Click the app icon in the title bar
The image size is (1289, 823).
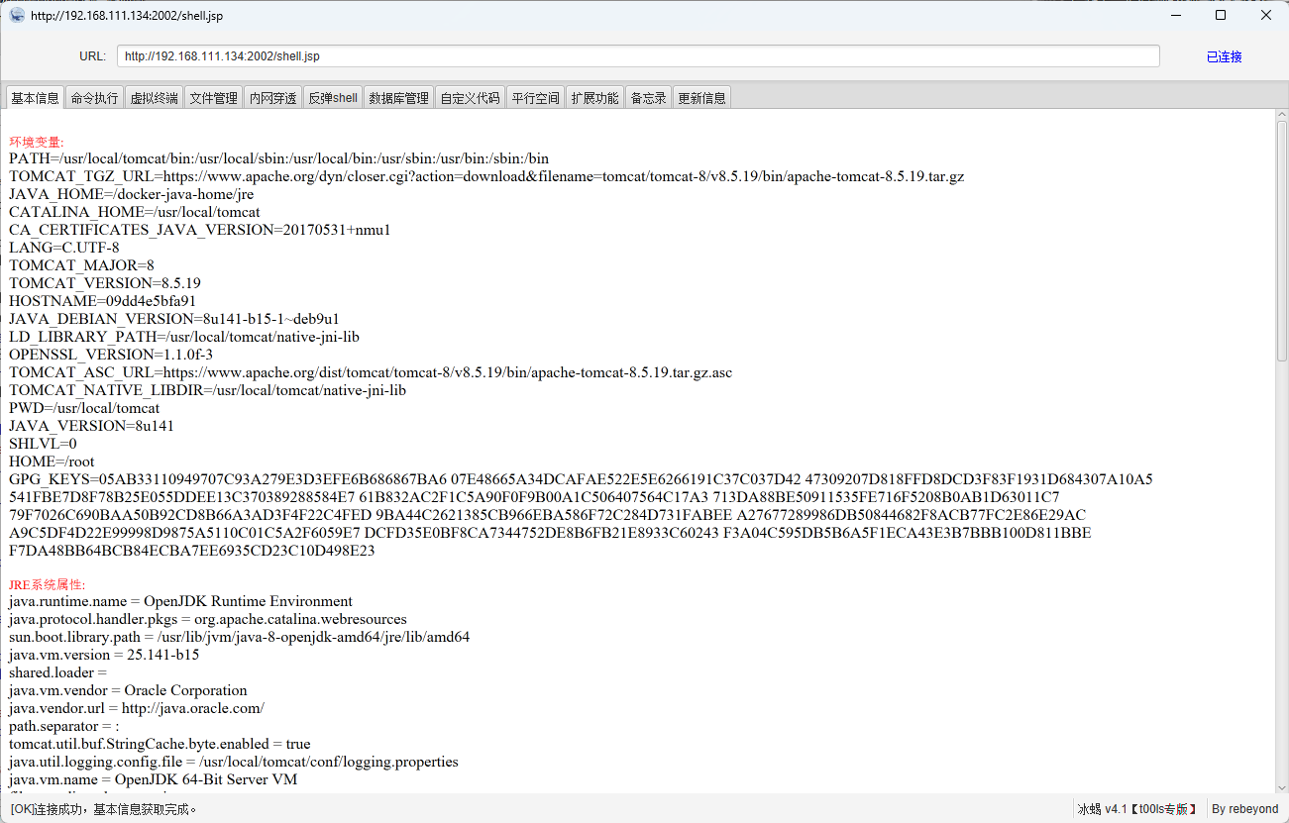coord(17,15)
